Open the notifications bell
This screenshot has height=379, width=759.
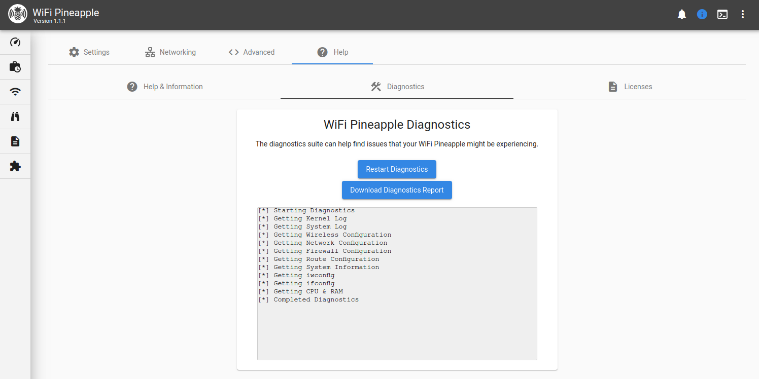tap(682, 15)
